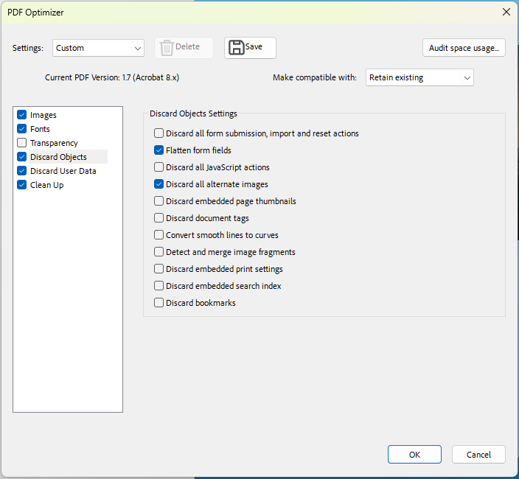519x479 pixels.
Task: Check the Discard document tags checkbox
Action: (x=159, y=218)
